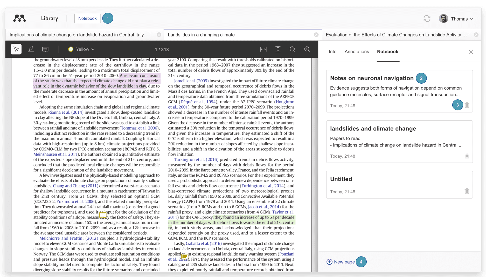Switch to the Info tab
Viewport: 486px width, 277px height.
click(x=332, y=52)
